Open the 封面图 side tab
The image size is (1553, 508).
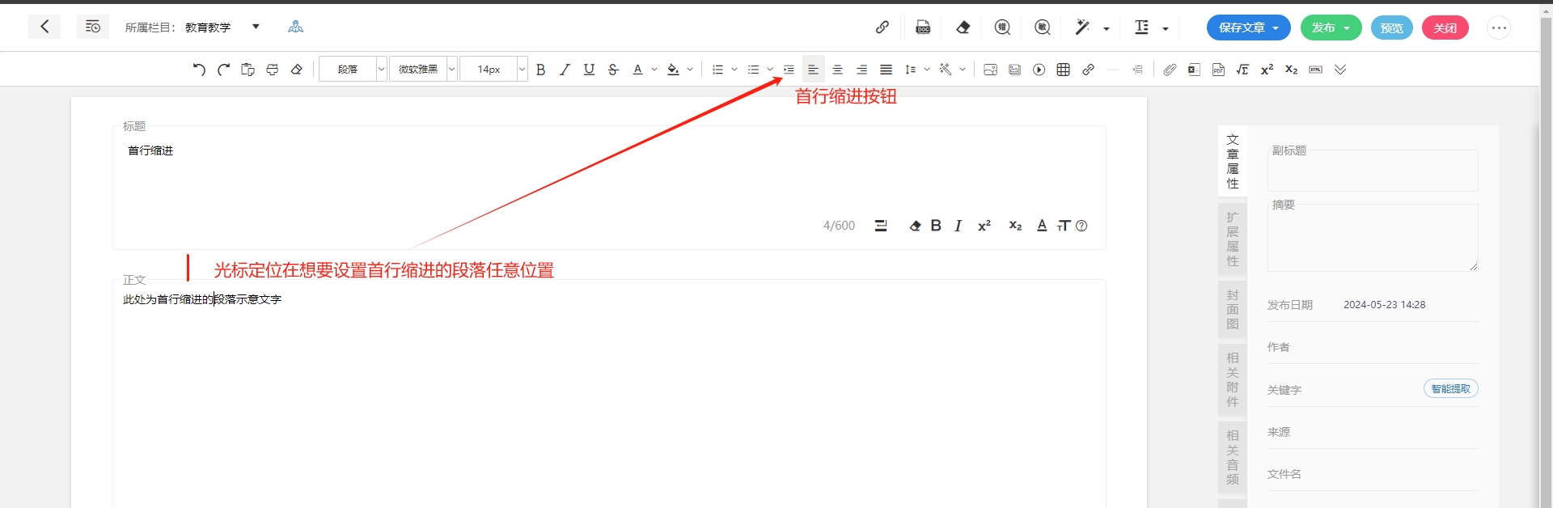[1232, 309]
